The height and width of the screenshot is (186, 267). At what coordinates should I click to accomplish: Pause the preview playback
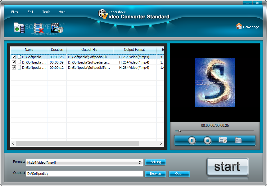(x=192, y=141)
